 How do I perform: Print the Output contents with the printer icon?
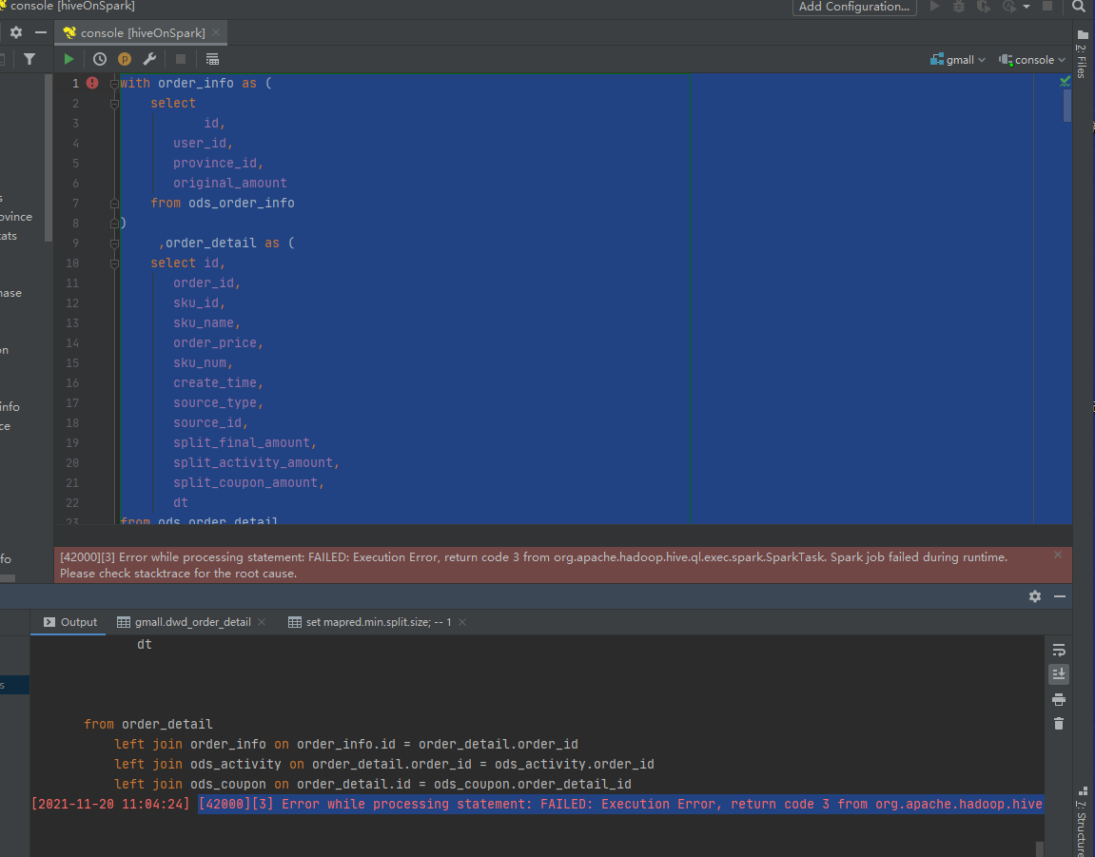pyautogui.click(x=1058, y=698)
